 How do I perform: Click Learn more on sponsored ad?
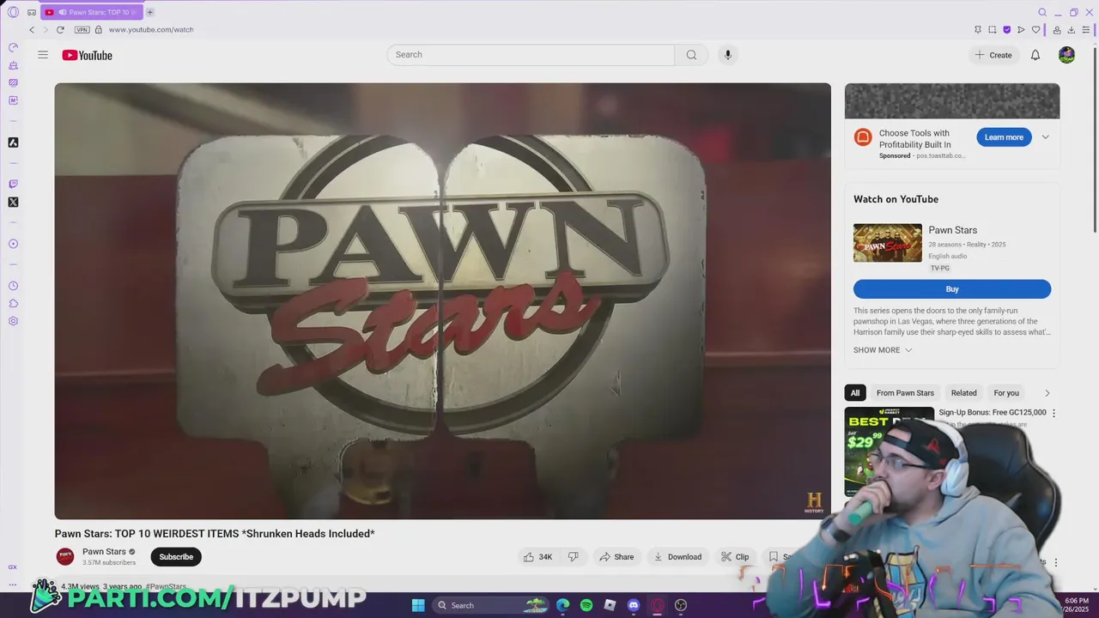coord(1004,137)
